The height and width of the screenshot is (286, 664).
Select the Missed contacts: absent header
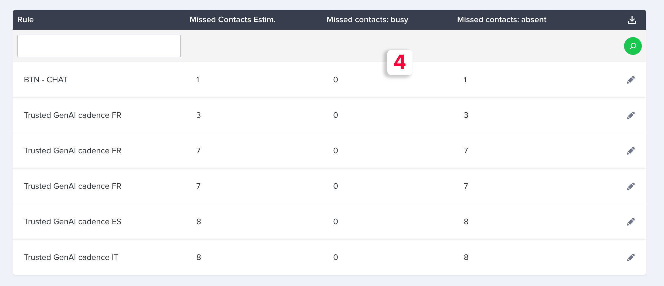502,20
